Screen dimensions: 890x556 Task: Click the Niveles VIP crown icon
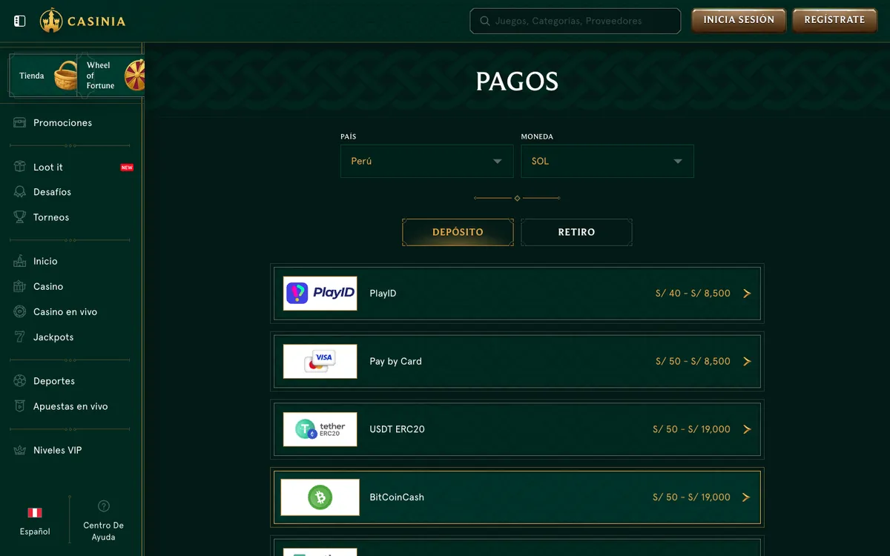pyautogui.click(x=20, y=450)
